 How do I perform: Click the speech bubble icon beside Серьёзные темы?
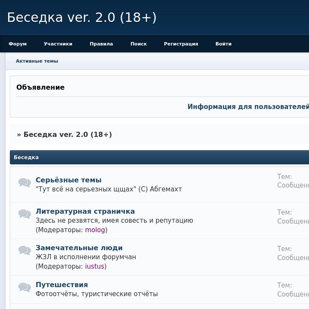click(x=24, y=182)
